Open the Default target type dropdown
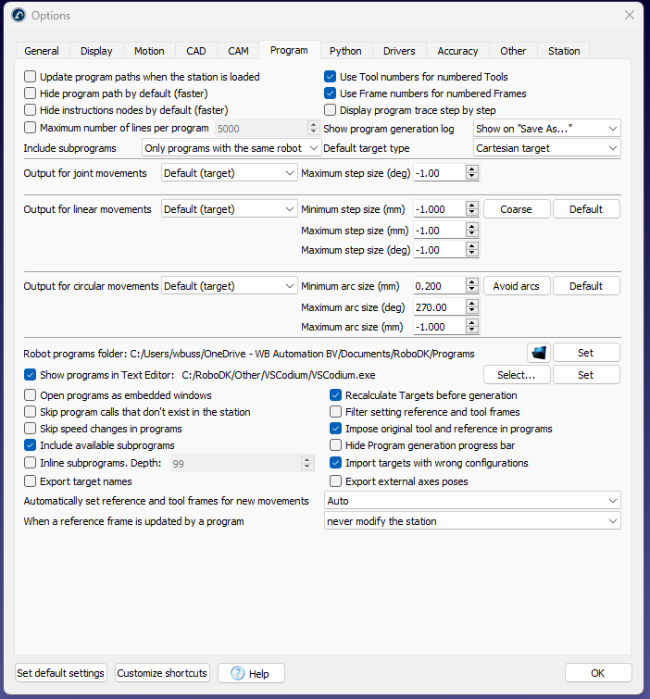Image resolution: width=650 pixels, height=699 pixels. (x=546, y=148)
